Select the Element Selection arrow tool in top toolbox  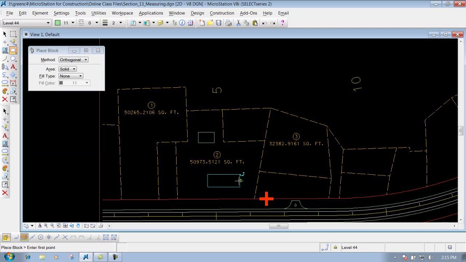click(x=5, y=34)
